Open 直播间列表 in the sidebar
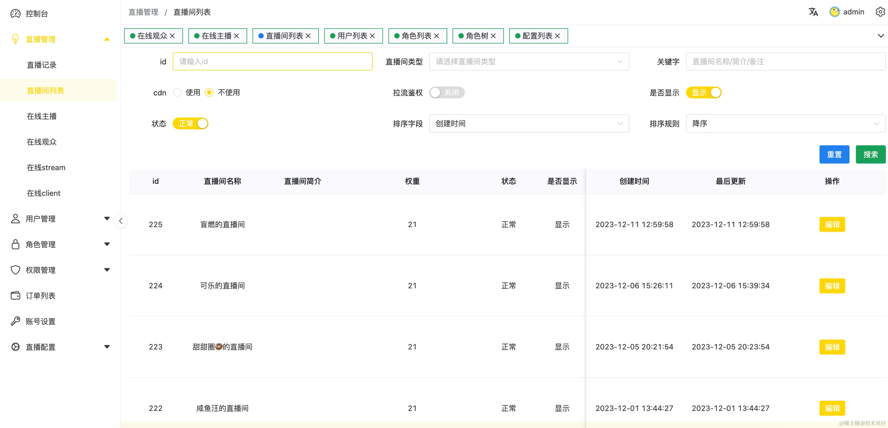This screenshot has height=428, width=888. (46, 91)
